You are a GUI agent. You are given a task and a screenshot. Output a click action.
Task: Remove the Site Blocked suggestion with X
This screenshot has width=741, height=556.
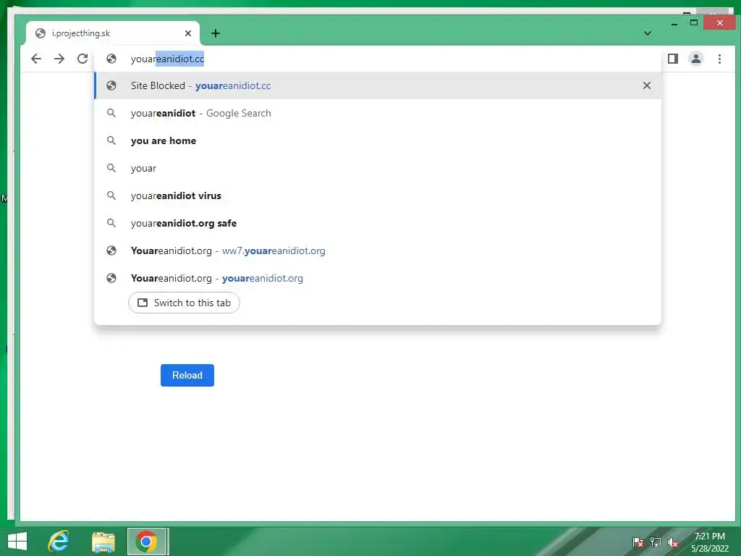[647, 85]
